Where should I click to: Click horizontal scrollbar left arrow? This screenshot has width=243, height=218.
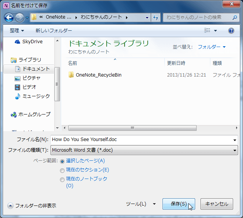pos(65,128)
